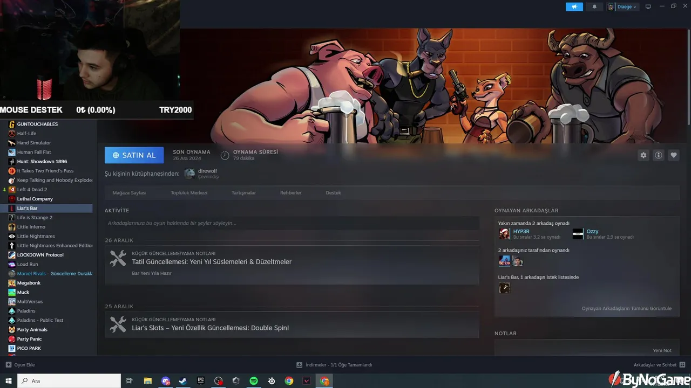Click the Little Nightmares eye icon
This screenshot has width=691, height=388.
pos(12,236)
